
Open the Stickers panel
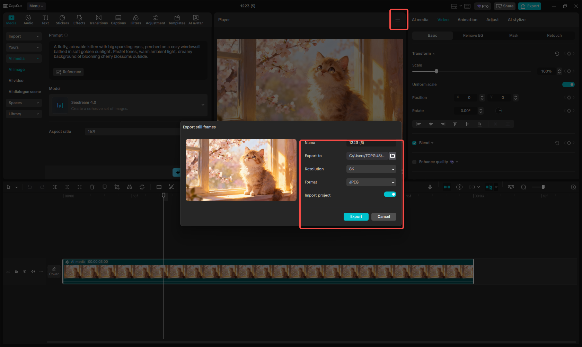(x=62, y=19)
